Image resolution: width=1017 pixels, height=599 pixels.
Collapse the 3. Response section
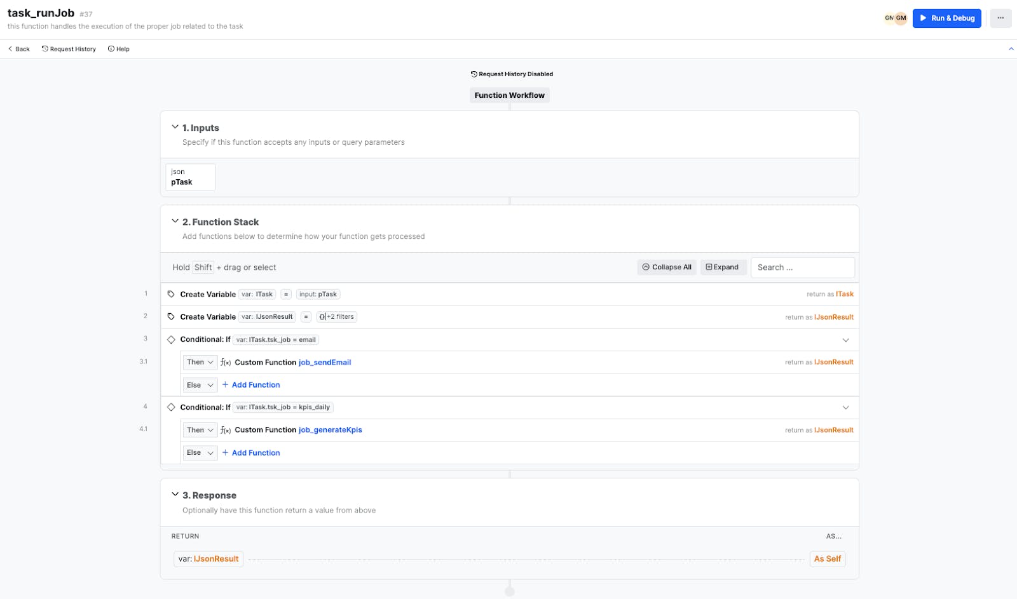175,494
